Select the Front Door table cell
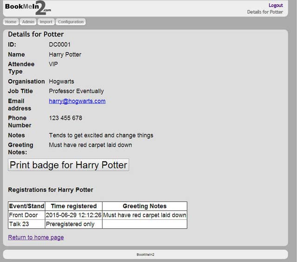The width and height of the screenshot is (297, 262). point(26,215)
